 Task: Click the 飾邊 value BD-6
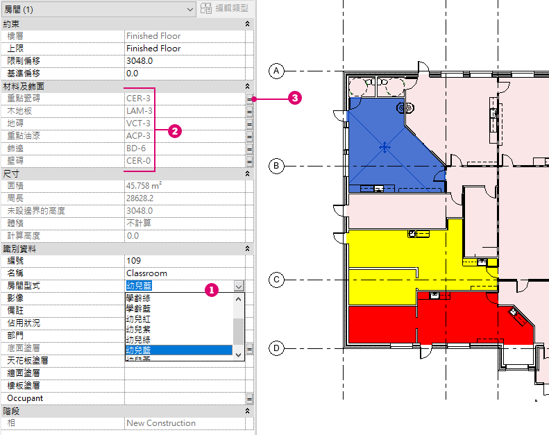[136, 148]
